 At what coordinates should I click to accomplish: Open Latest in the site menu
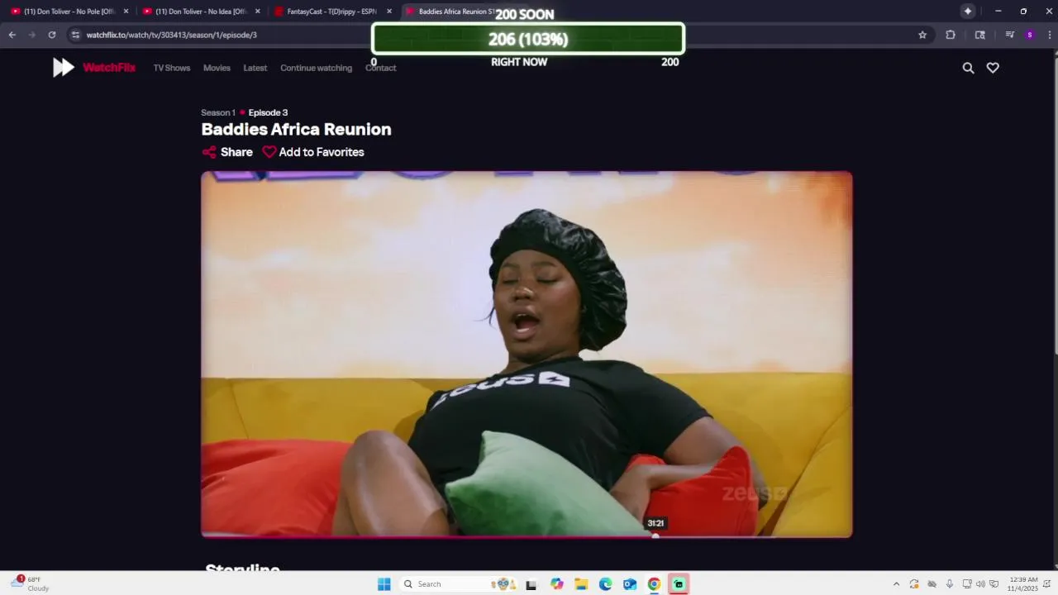(255, 68)
